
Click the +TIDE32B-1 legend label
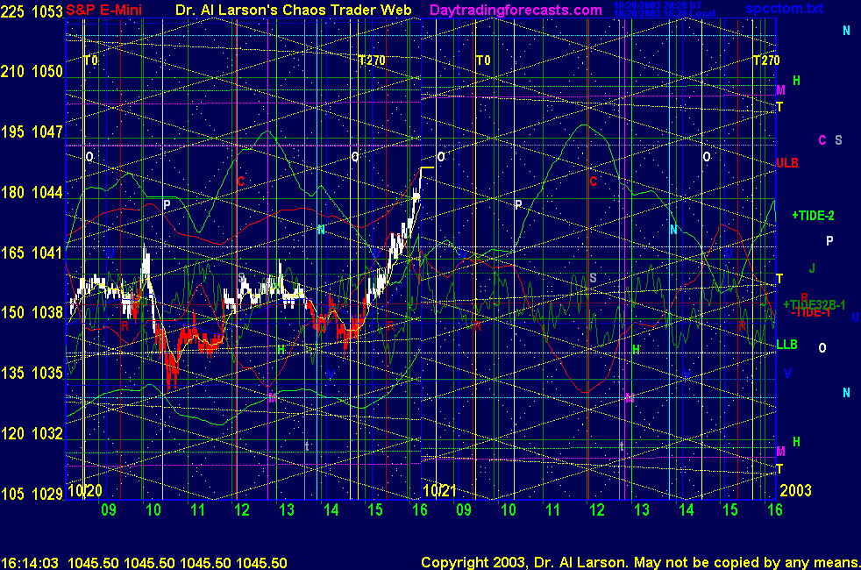(x=815, y=304)
